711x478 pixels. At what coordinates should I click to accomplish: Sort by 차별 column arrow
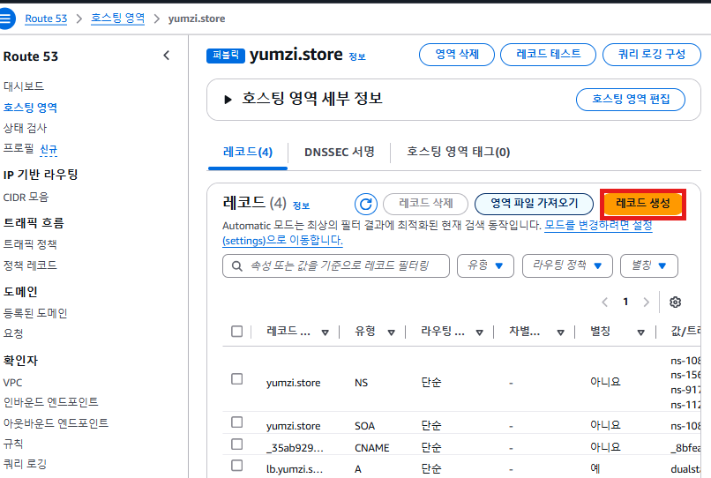click(560, 332)
